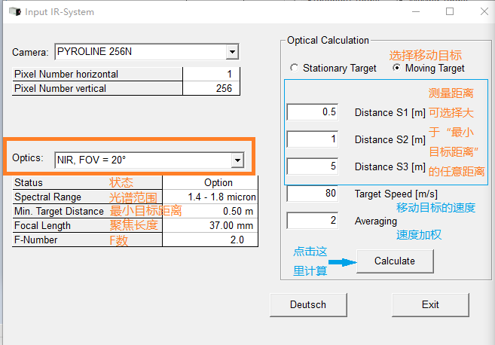Expand the Optics dropdown arrow
The image size is (495, 345).
237,160
